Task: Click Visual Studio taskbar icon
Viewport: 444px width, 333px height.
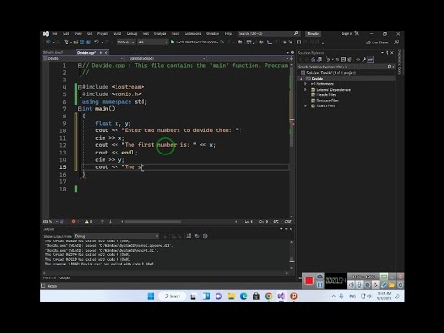Action: [281, 296]
